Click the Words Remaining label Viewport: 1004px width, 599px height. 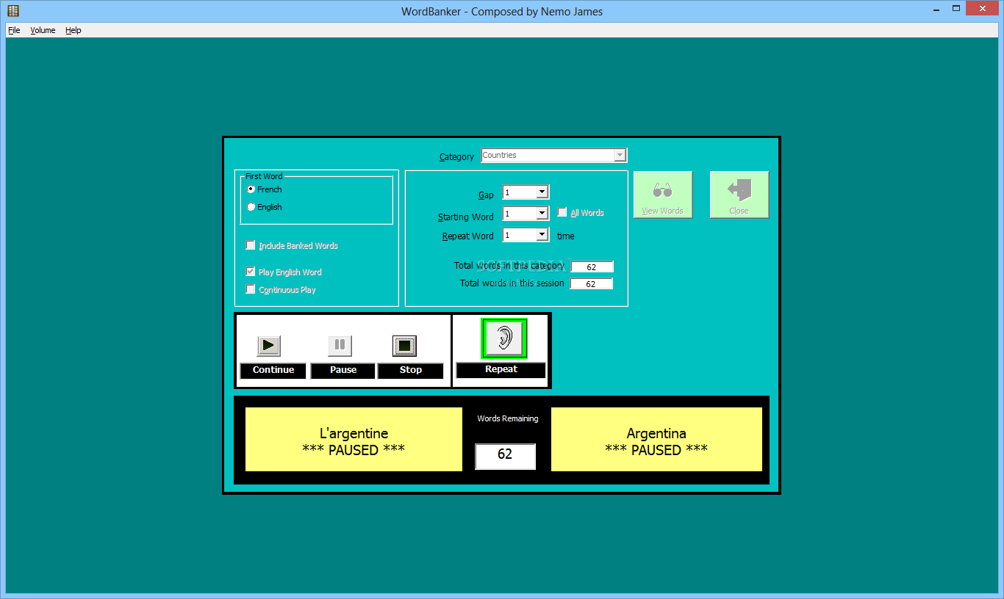click(508, 418)
